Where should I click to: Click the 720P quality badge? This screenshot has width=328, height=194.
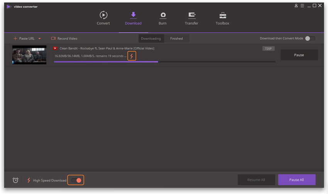268,49
